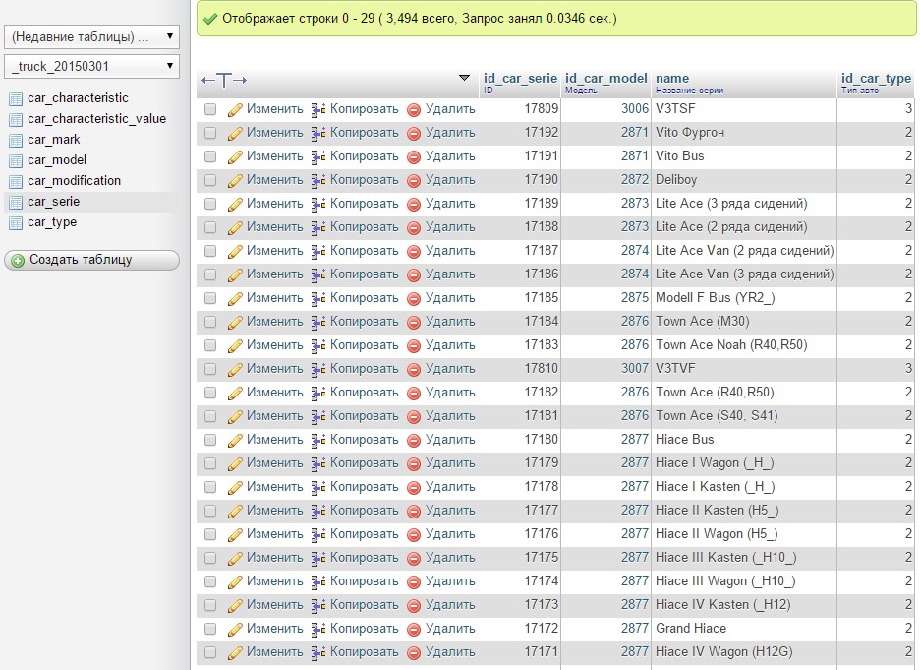
Task: Click the delete icon for row 17810
Action: coord(414,369)
